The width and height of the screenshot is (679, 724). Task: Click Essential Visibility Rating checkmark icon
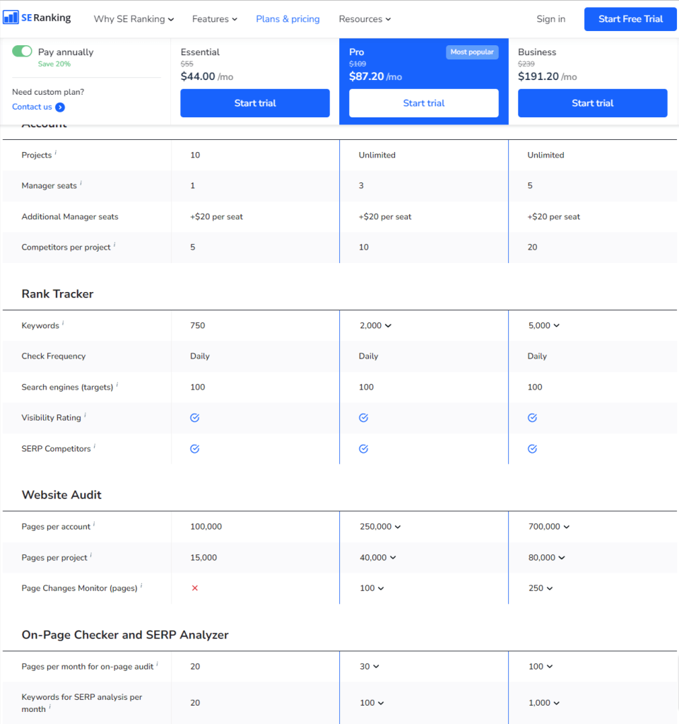pos(195,418)
